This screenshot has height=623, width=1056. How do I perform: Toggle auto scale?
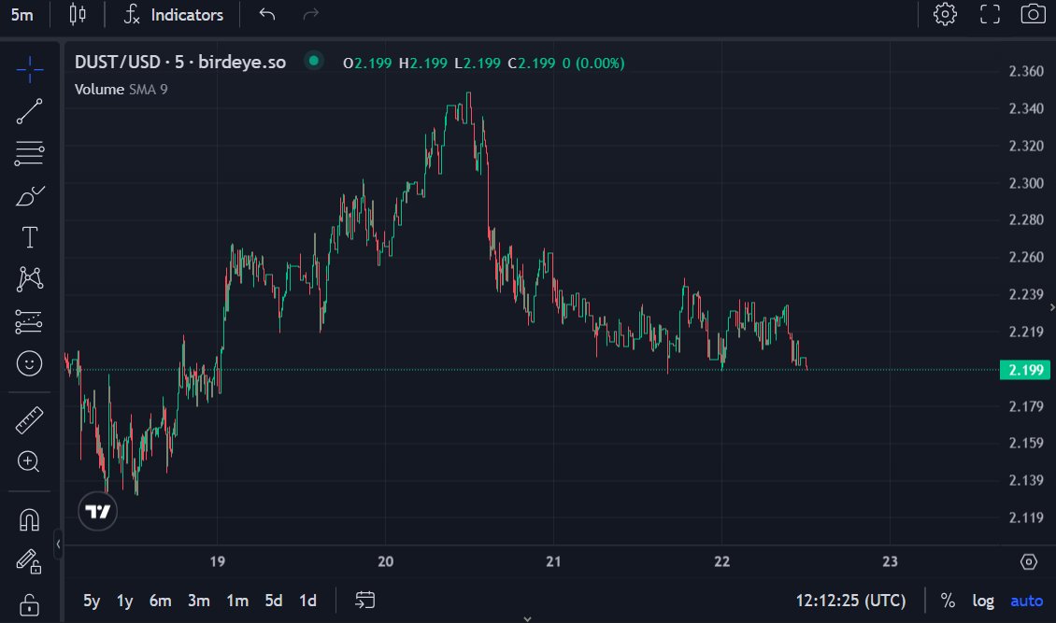(x=1026, y=601)
